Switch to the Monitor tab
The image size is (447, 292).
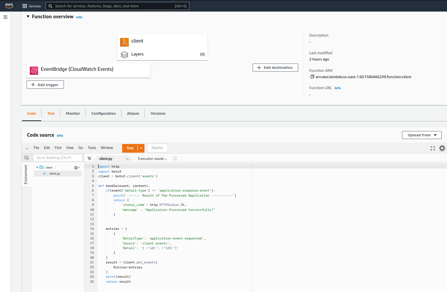pos(73,113)
